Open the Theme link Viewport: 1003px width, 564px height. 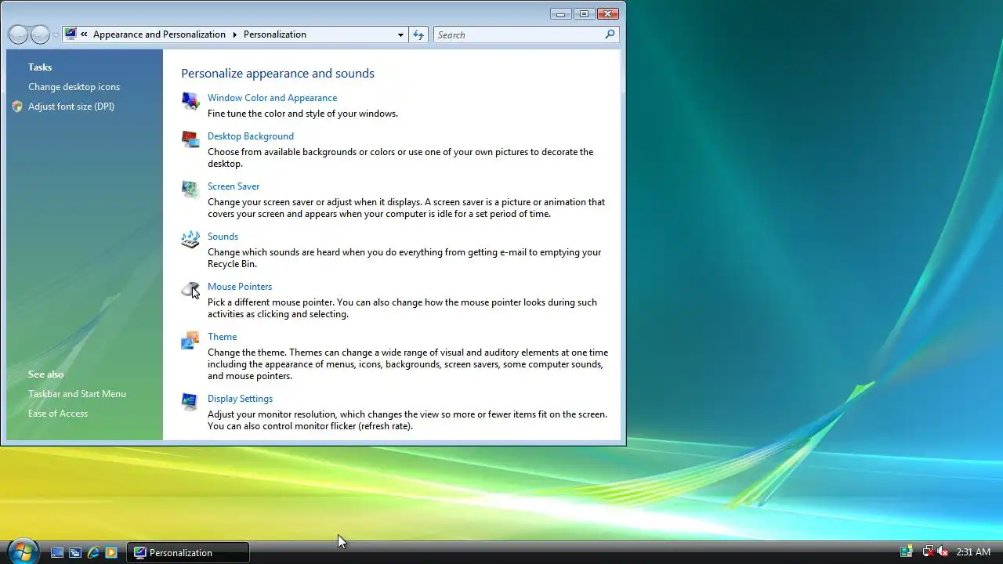[x=222, y=337]
